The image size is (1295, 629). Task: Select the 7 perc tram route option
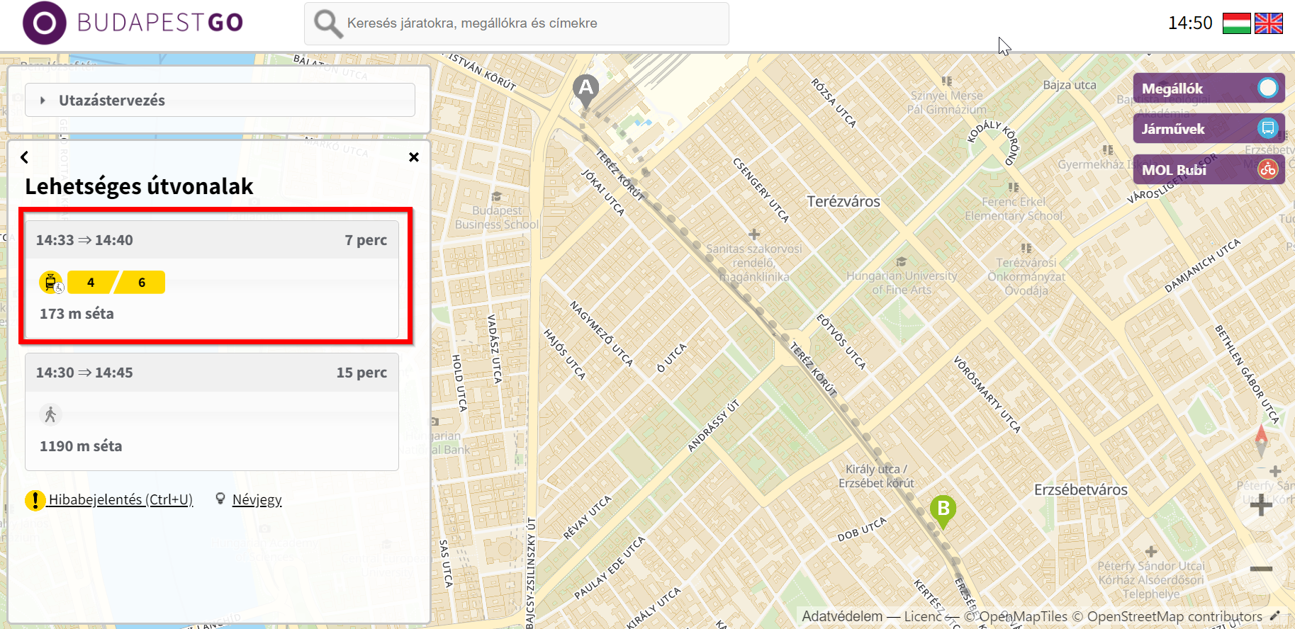point(212,280)
